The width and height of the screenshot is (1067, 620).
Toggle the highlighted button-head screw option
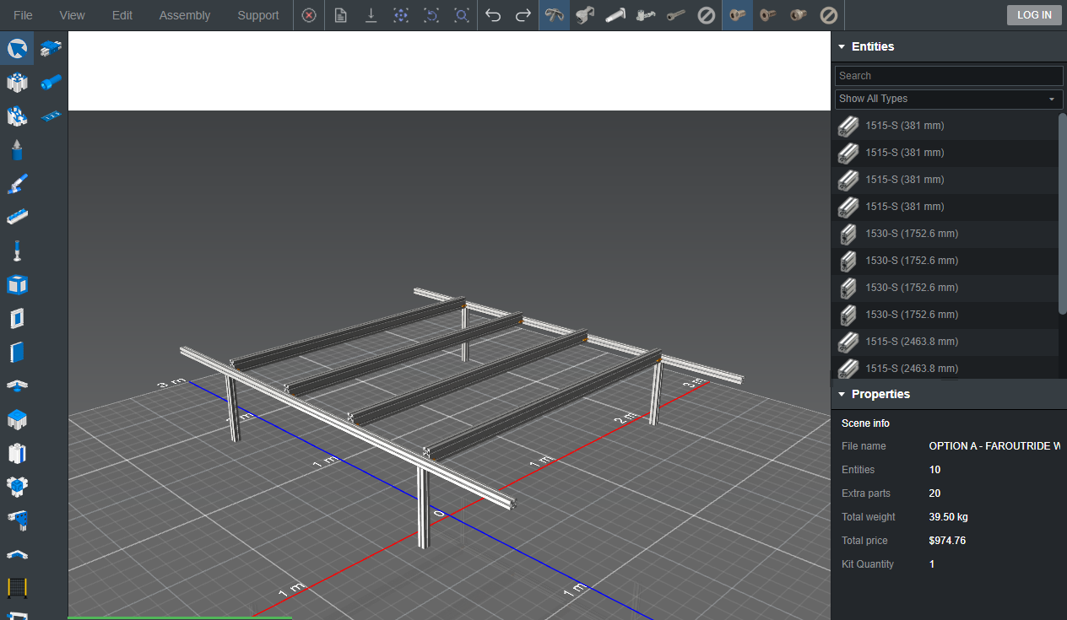click(738, 15)
